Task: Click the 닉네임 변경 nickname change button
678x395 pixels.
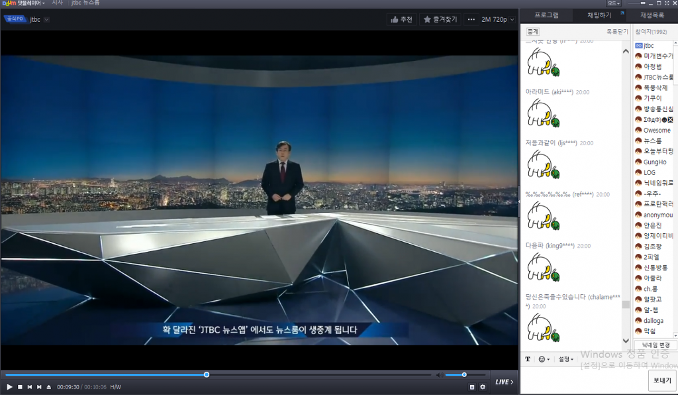Action: [x=655, y=345]
